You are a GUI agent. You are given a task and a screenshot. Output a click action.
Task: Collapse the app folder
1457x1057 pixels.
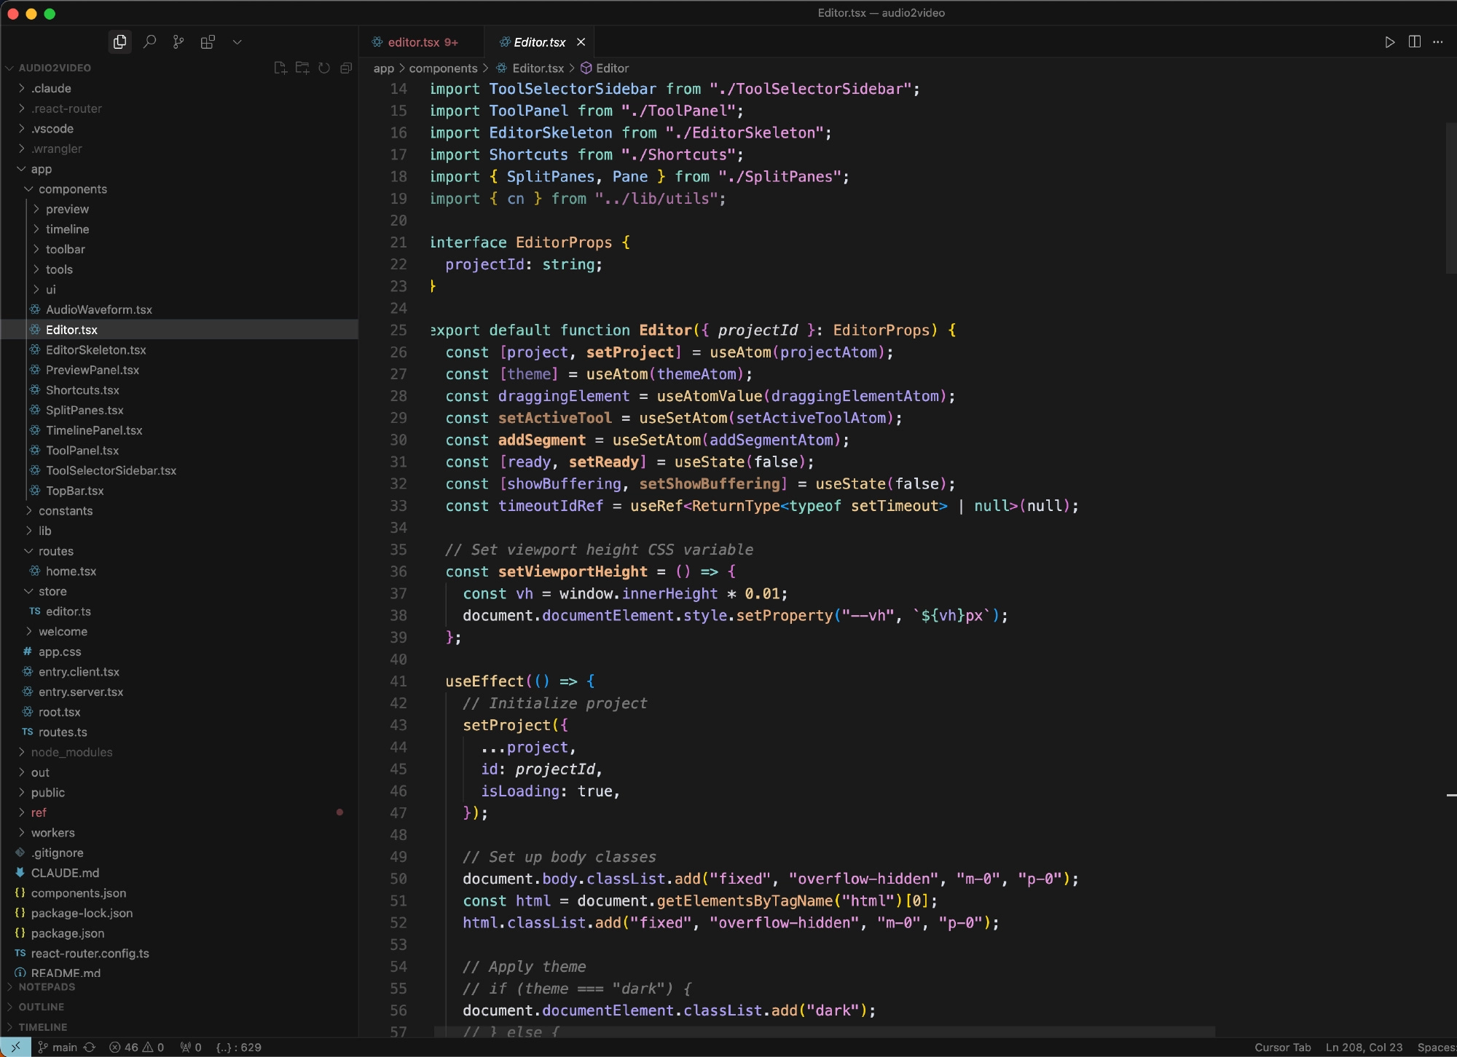coord(41,169)
